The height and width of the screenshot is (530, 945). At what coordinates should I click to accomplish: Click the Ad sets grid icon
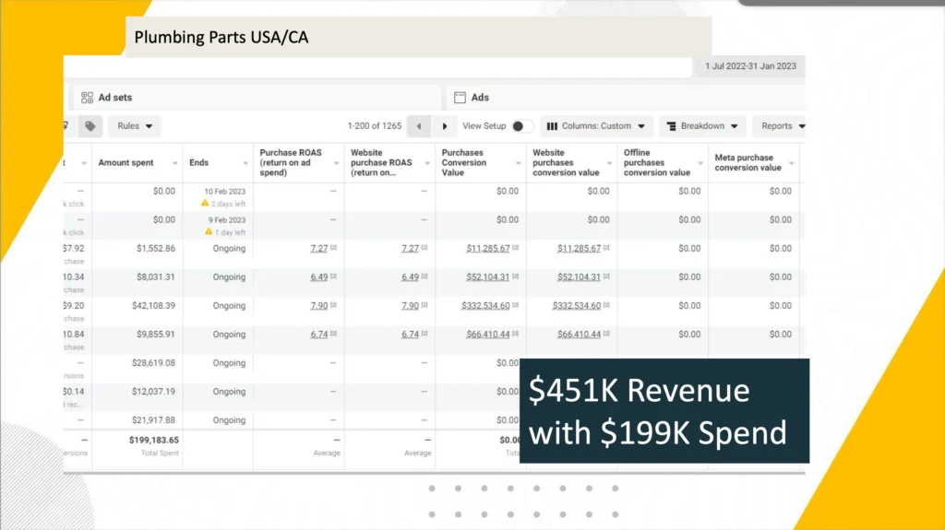pyautogui.click(x=87, y=98)
